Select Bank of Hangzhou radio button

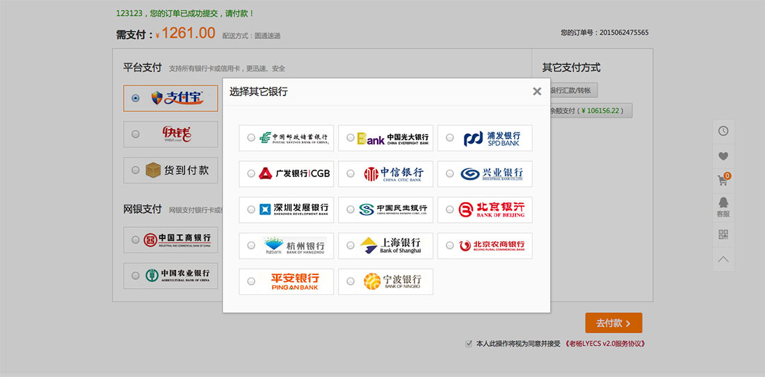point(251,246)
